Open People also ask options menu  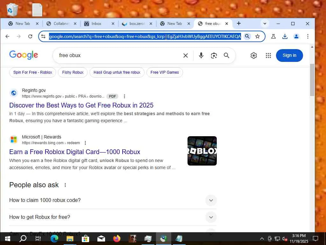pyautogui.click(x=65, y=185)
